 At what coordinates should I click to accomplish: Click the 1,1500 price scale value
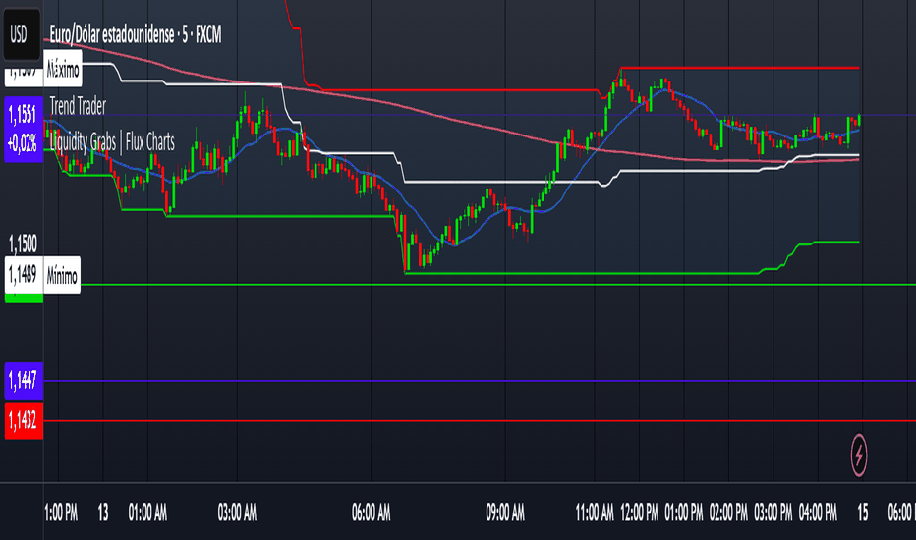tap(23, 243)
